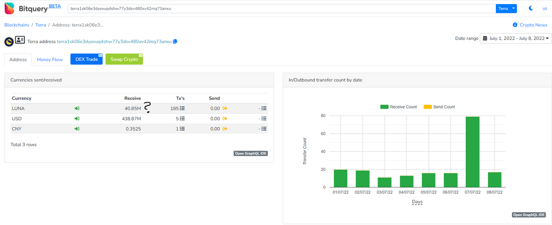552x225 pixels.
Task: Click the Receive column header
Action: tap(132, 98)
